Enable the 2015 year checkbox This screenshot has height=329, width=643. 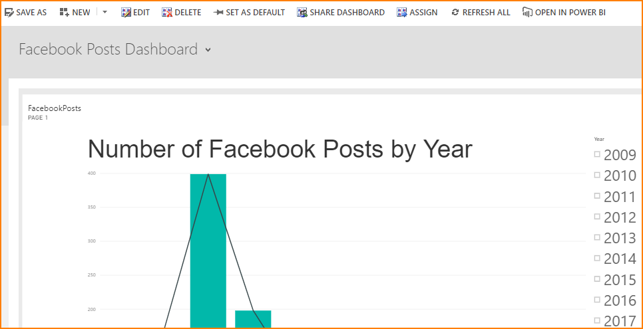[x=597, y=279]
